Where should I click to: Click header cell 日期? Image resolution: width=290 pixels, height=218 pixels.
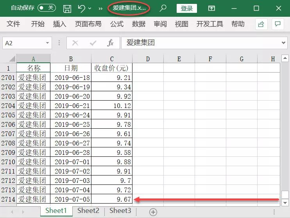[71, 68]
